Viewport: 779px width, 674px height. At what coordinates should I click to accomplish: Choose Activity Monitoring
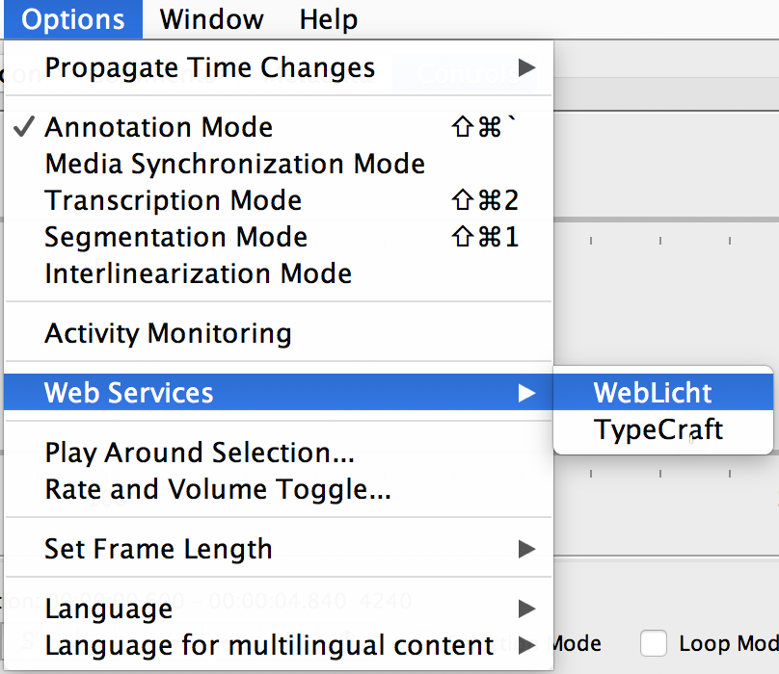pos(279,333)
